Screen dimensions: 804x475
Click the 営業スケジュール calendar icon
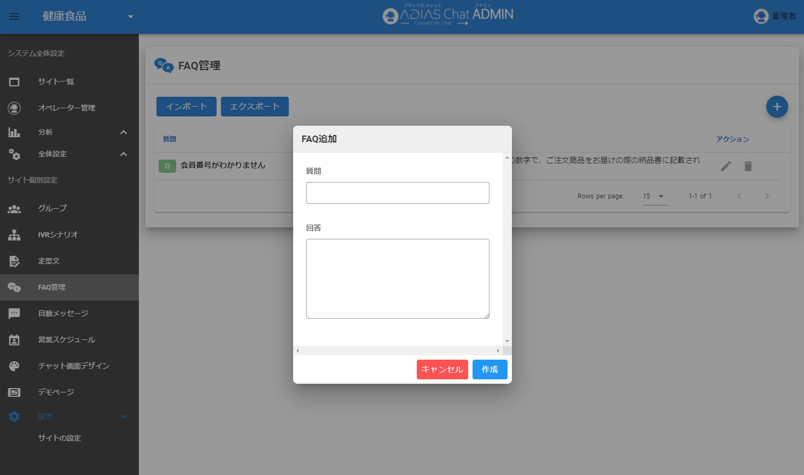pyautogui.click(x=14, y=340)
